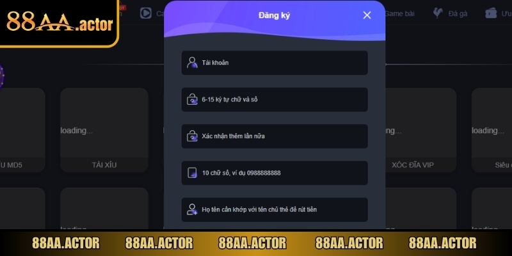
Task: Focus the 10 chữ số phone field
Action: [x=275, y=173]
